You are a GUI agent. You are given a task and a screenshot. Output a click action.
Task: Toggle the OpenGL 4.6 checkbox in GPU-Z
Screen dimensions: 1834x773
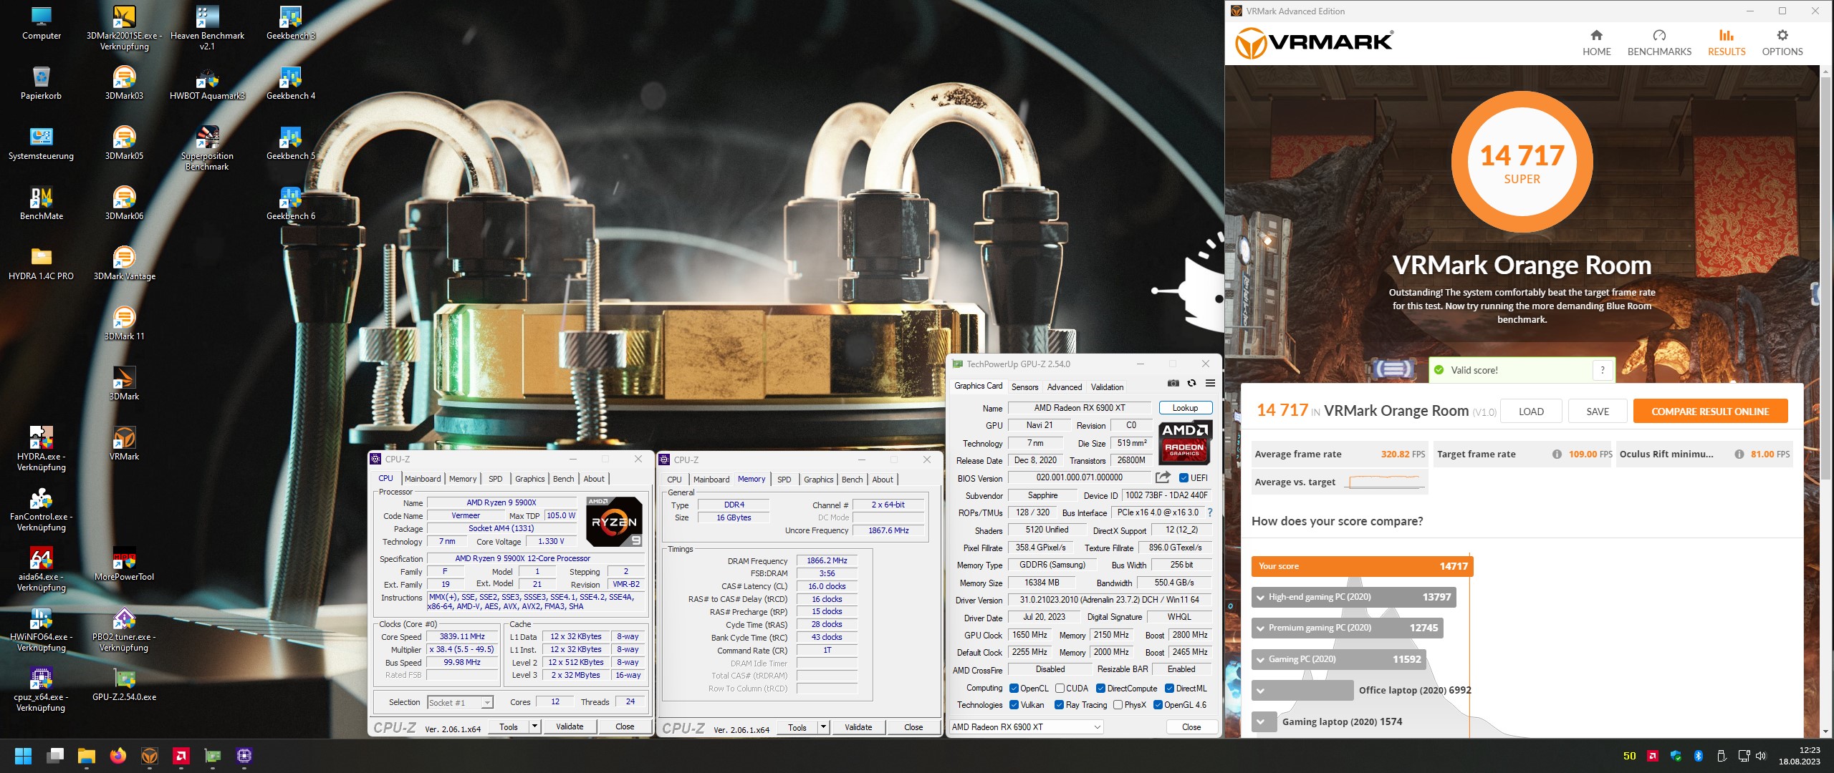coord(1158,705)
